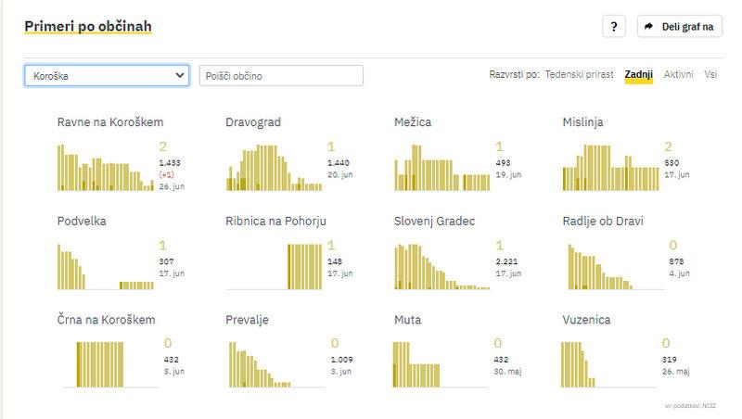Click the share arrow icon
The width and height of the screenshot is (742, 419).
(x=649, y=27)
